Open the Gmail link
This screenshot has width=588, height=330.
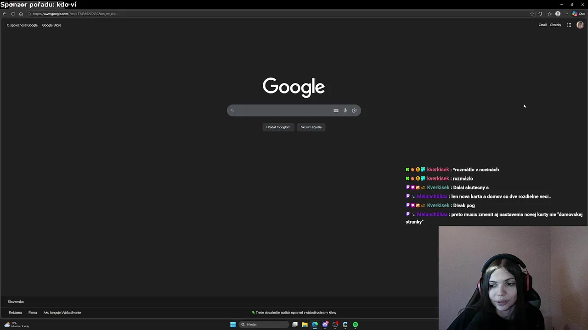point(543,25)
